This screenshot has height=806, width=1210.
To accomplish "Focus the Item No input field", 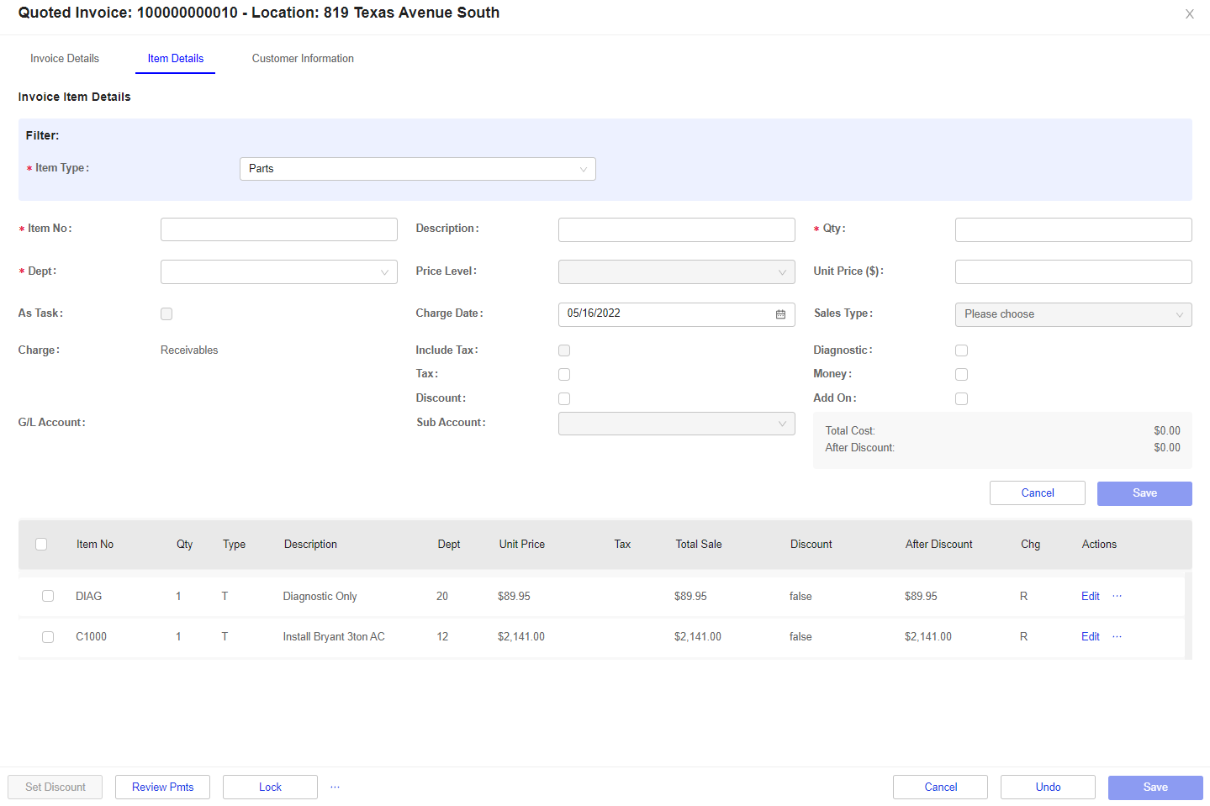I will pyautogui.click(x=278, y=229).
